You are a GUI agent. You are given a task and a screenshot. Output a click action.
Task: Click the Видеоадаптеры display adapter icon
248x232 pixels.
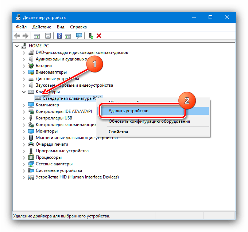(x=31, y=72)
